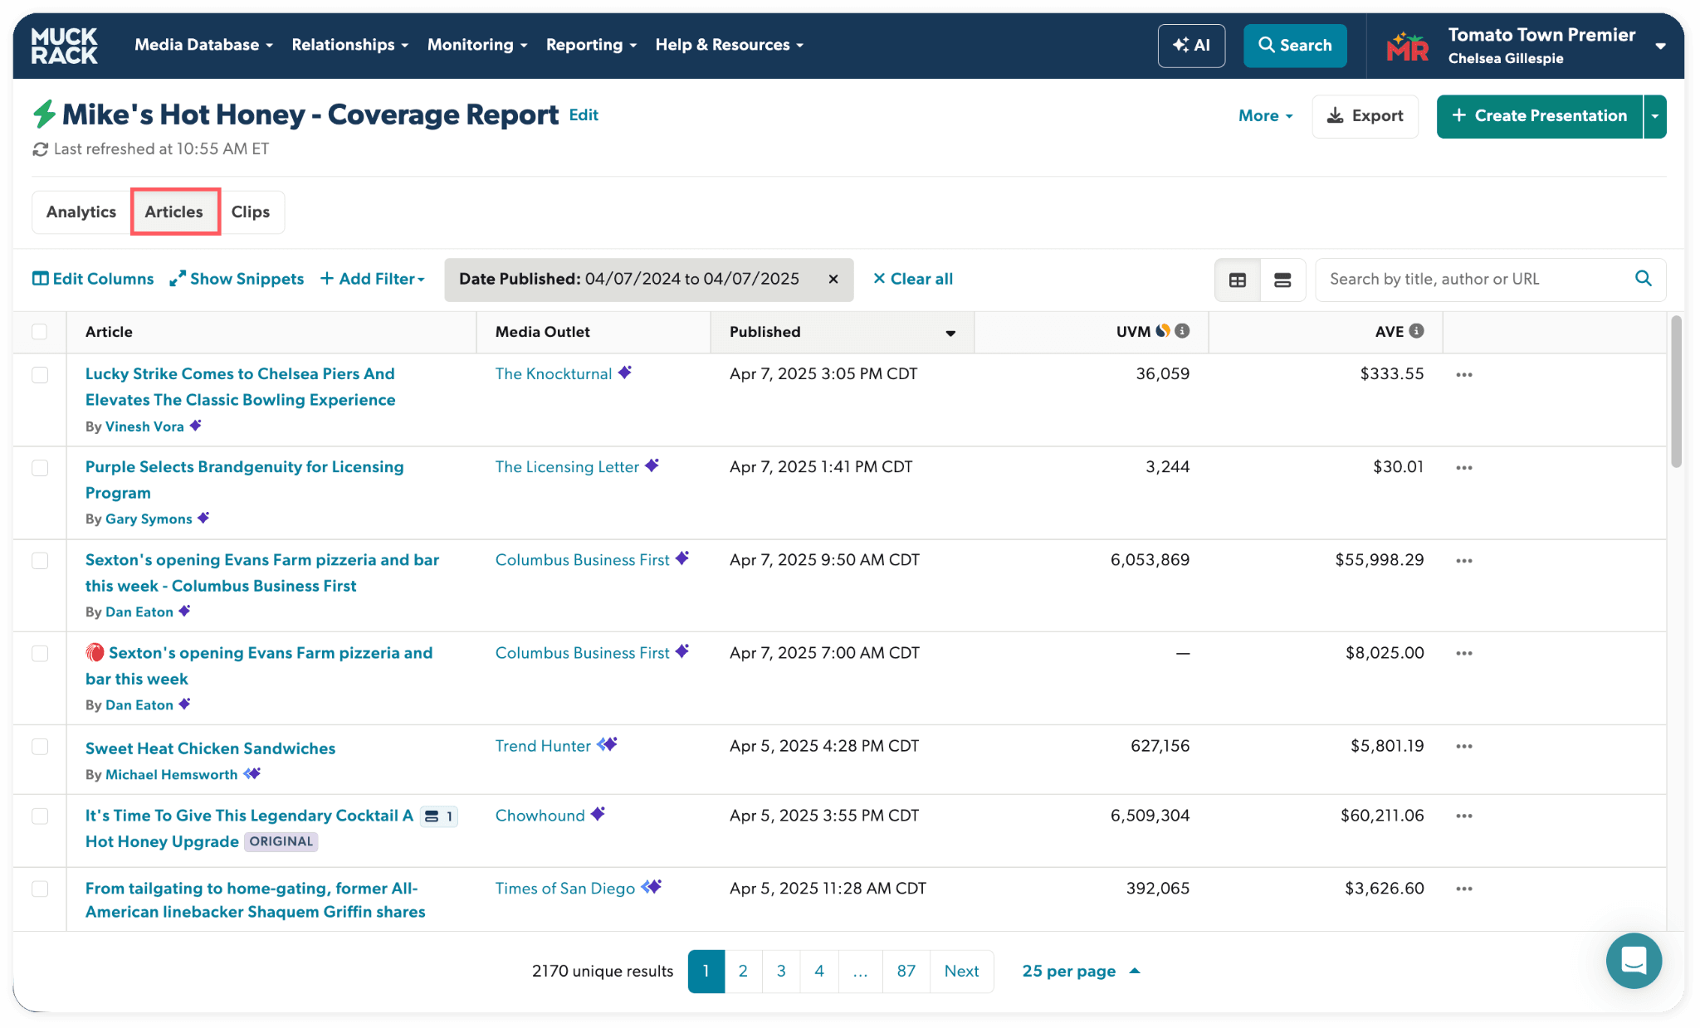This screenshot has height=1028, width=1700.
Task: Click the magnifier icon in search field
Action: click(x=1643, y=279)
